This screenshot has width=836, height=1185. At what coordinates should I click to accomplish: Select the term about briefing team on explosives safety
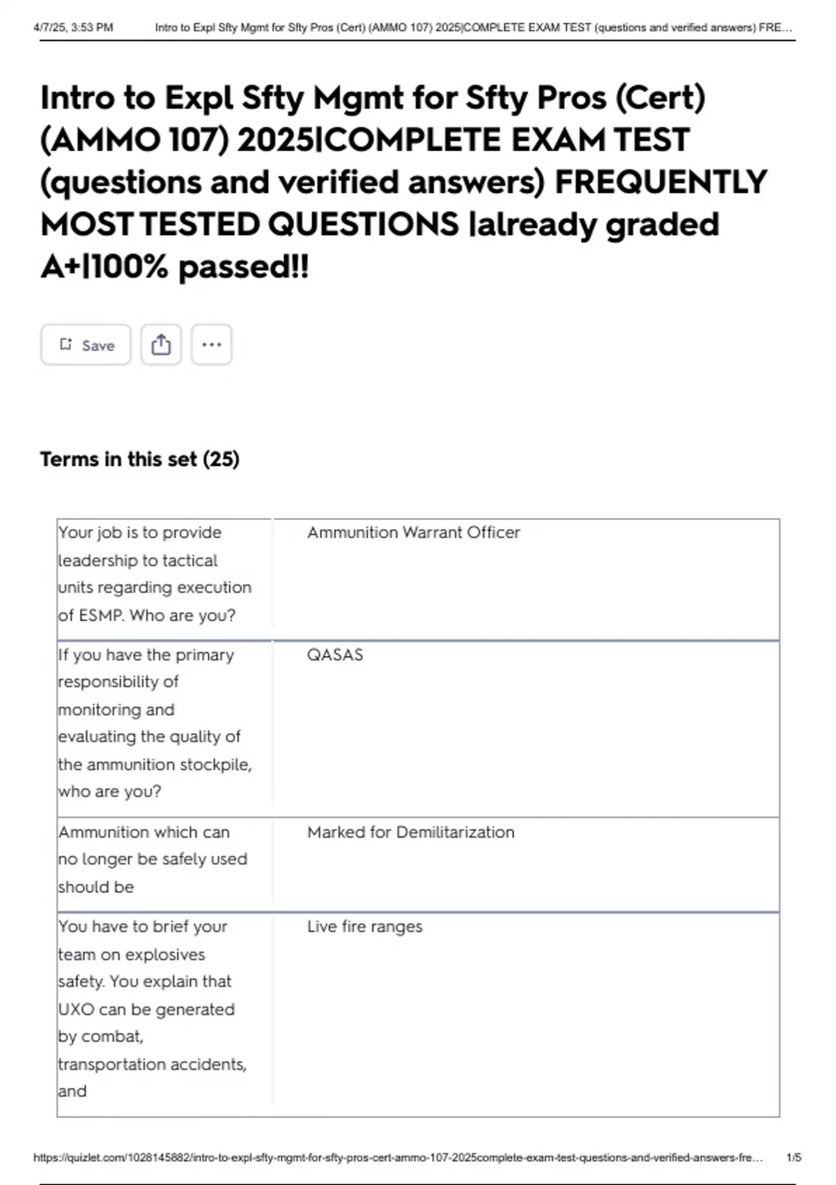click(152, 1009)
